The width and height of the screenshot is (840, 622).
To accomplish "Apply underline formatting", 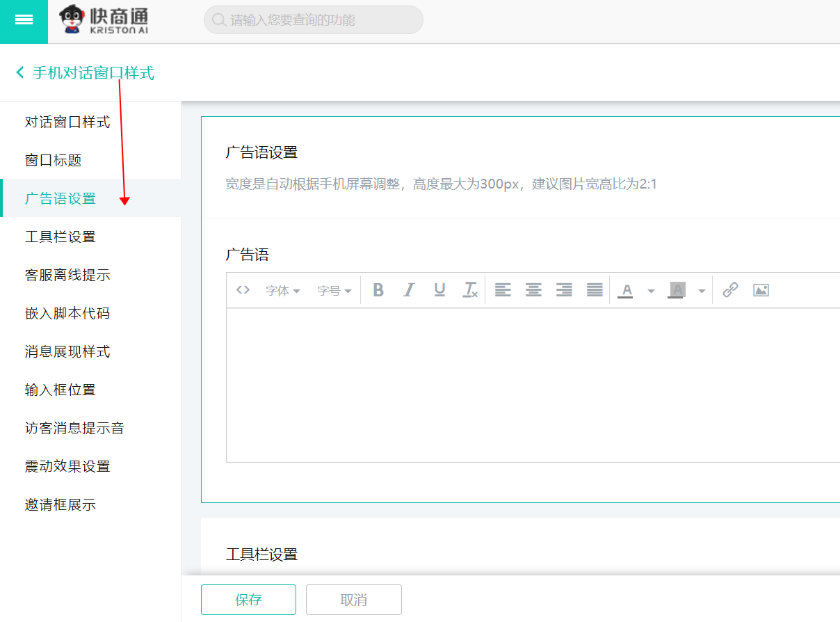I will (x=439, y=290).
